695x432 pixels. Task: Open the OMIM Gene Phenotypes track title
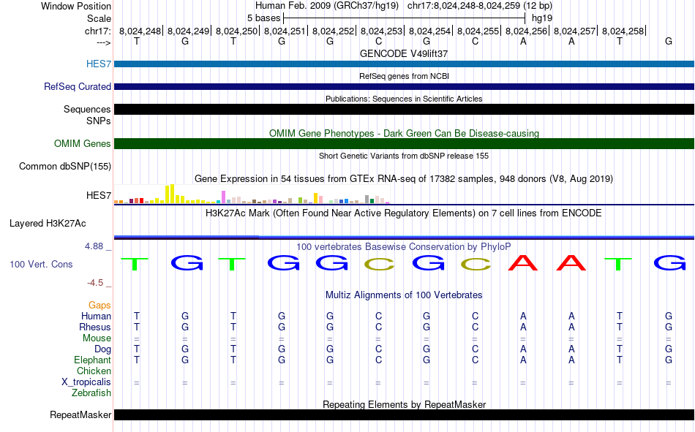(x=404, y=133)
